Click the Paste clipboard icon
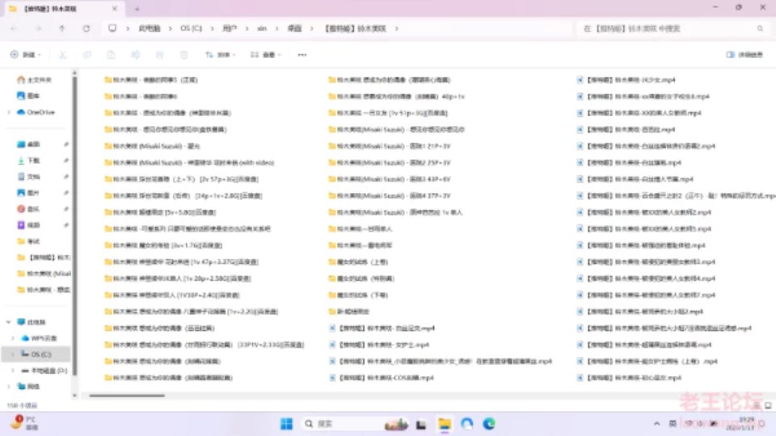This screenshot has width=776, height=436. click(x=111, y=55)
